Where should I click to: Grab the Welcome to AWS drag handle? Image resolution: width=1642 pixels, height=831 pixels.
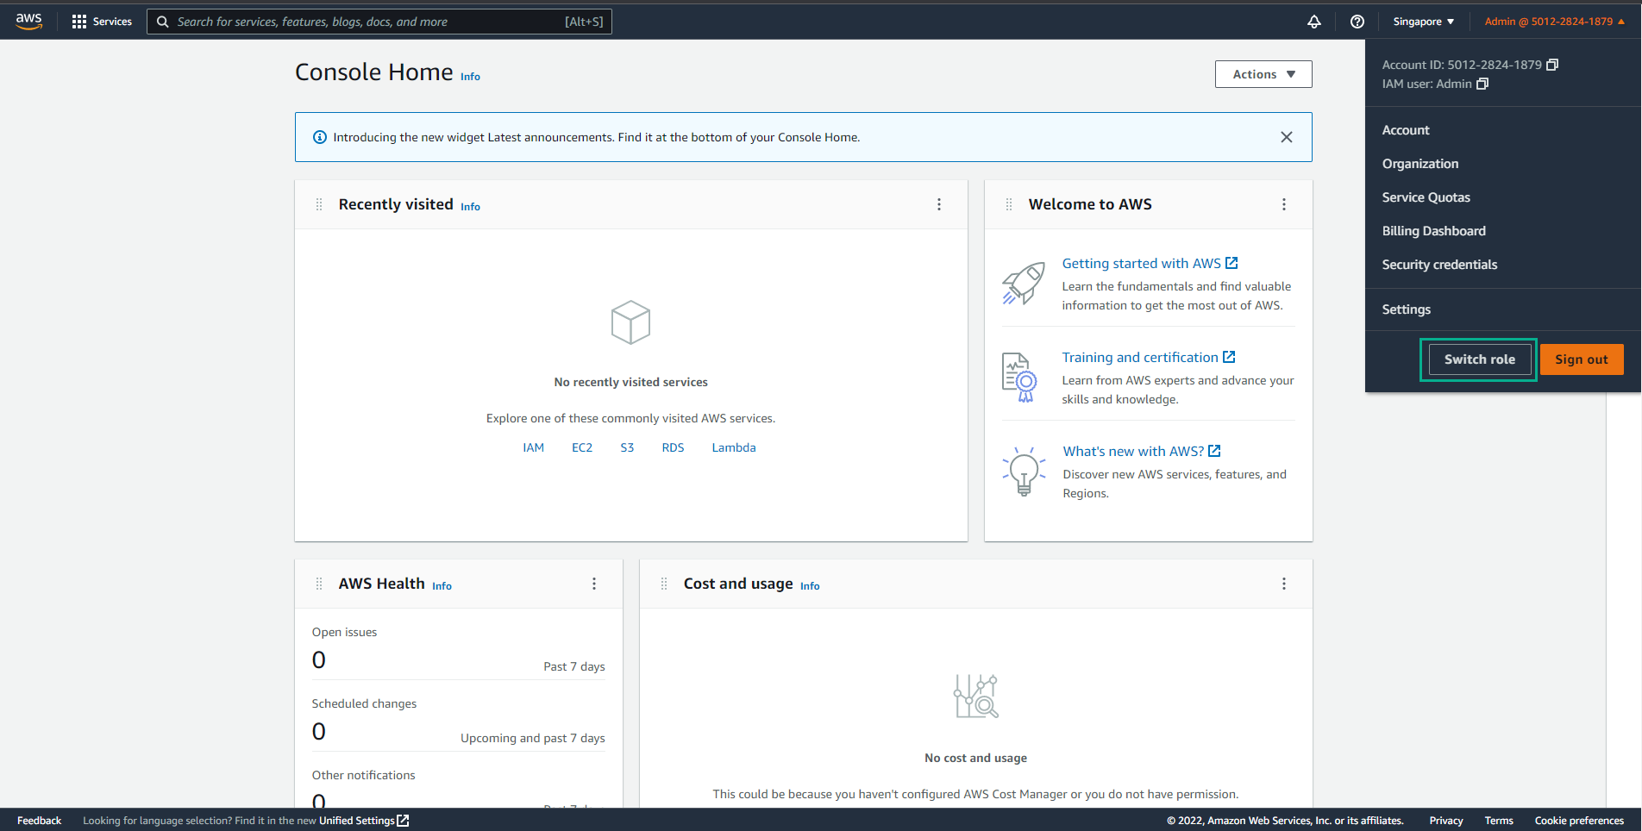pyautogui.click(x=1009, y=204)
